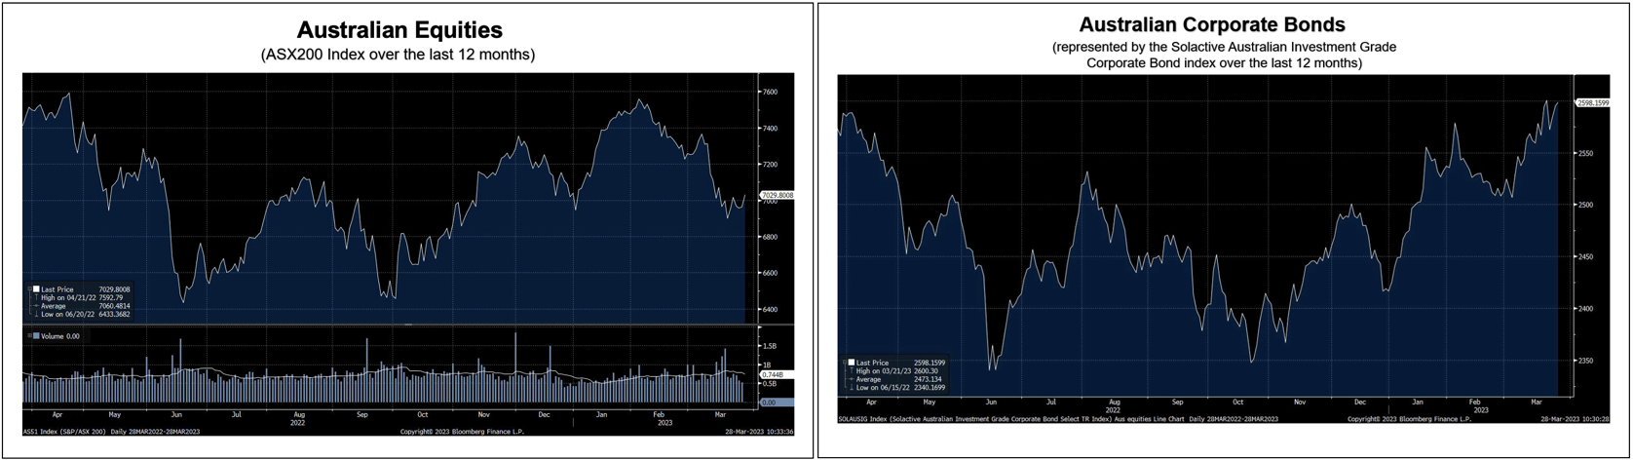This screenshot has width=1633, height=460.
Task: Click the 7029.8008 last price axis tag
Action: click(777, 196)
